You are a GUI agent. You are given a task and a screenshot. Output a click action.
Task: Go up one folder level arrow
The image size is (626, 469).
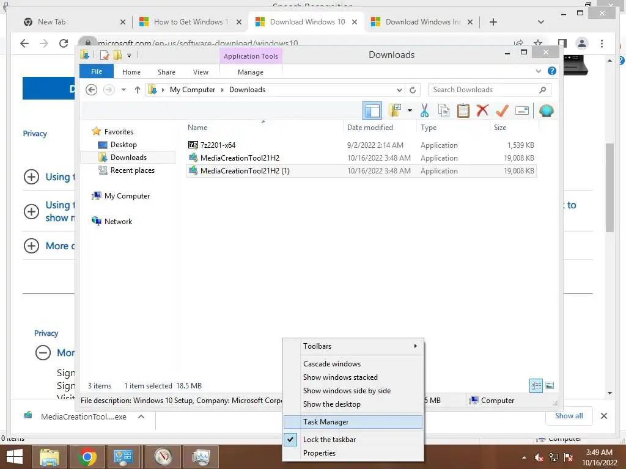(x=138, y=90)
